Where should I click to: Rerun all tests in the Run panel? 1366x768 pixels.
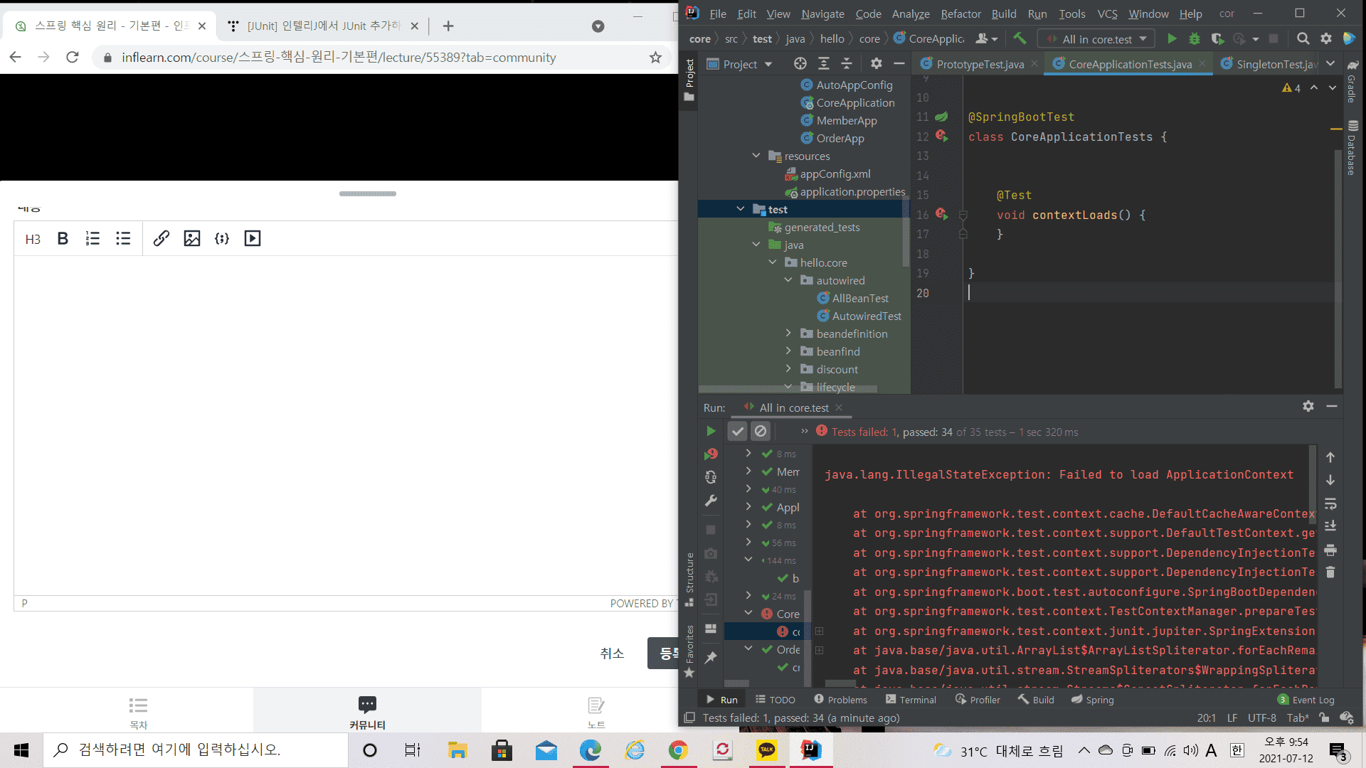(x=710, y=431)
